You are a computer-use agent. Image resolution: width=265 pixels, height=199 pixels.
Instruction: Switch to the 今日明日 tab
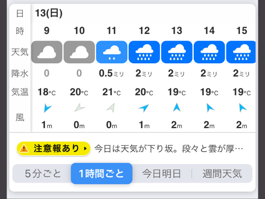162,174
